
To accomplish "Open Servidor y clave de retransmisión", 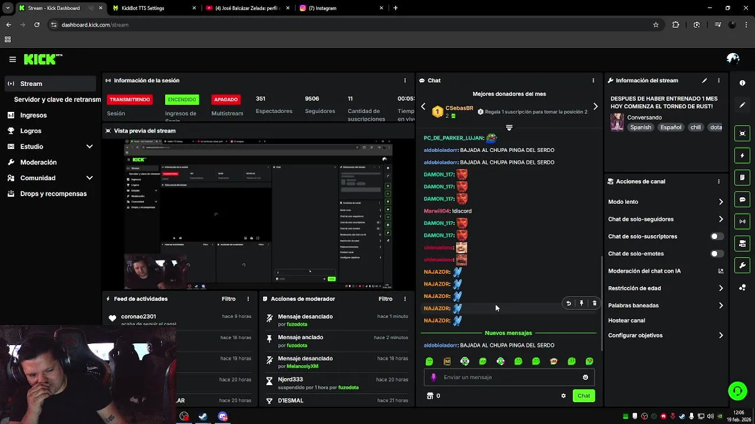I will point(57,100).
